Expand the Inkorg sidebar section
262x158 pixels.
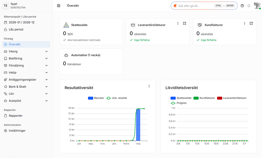[x=26, y=51]
